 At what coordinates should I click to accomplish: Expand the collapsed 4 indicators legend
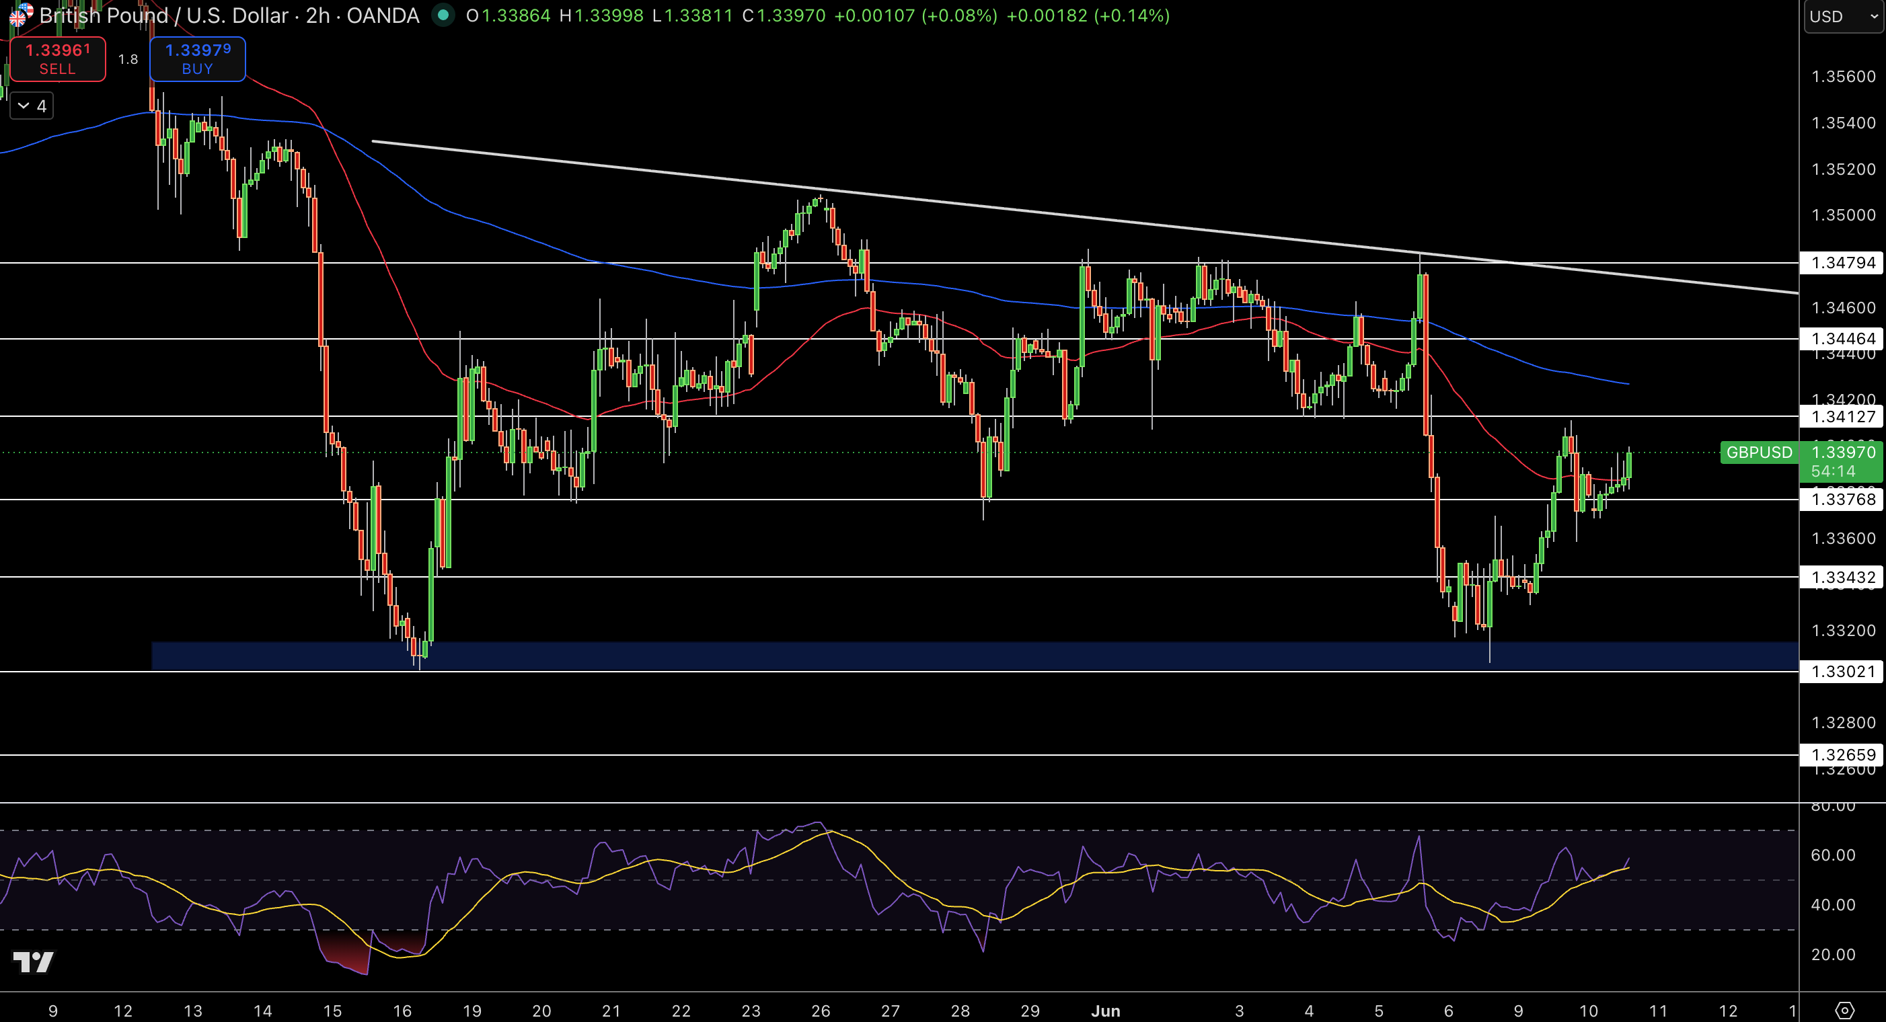tap(32, 106)
